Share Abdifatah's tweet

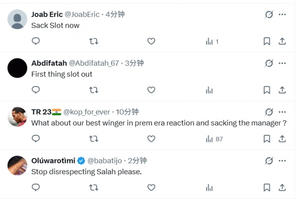tap(282, 90)
